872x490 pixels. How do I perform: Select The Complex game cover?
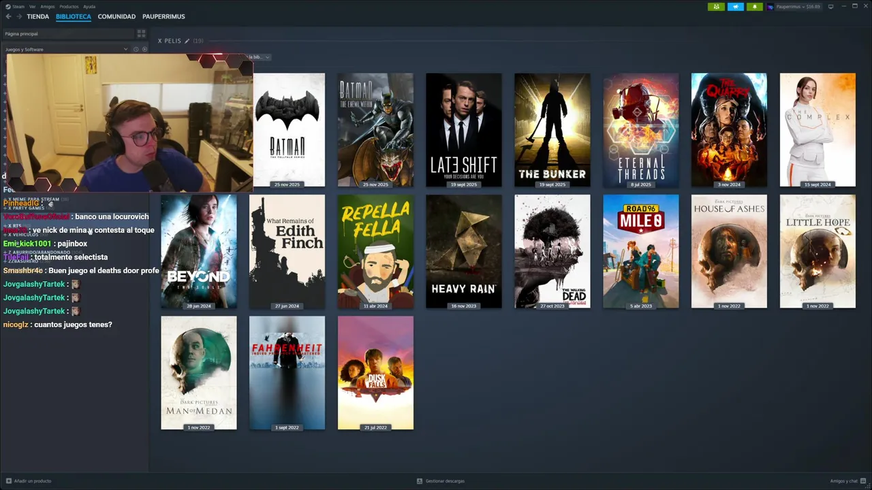(x=817, y=130)
